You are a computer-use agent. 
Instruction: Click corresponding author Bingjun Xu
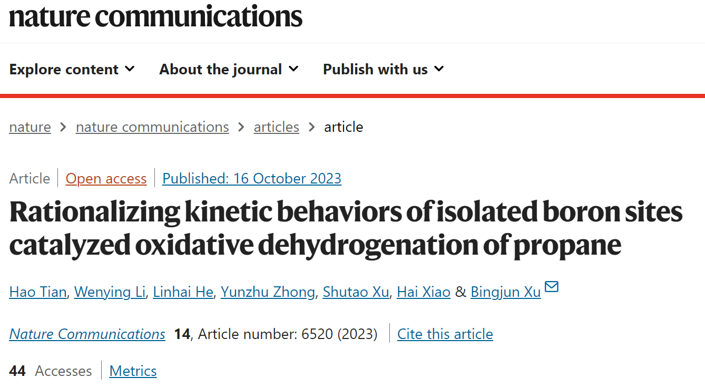506,292
